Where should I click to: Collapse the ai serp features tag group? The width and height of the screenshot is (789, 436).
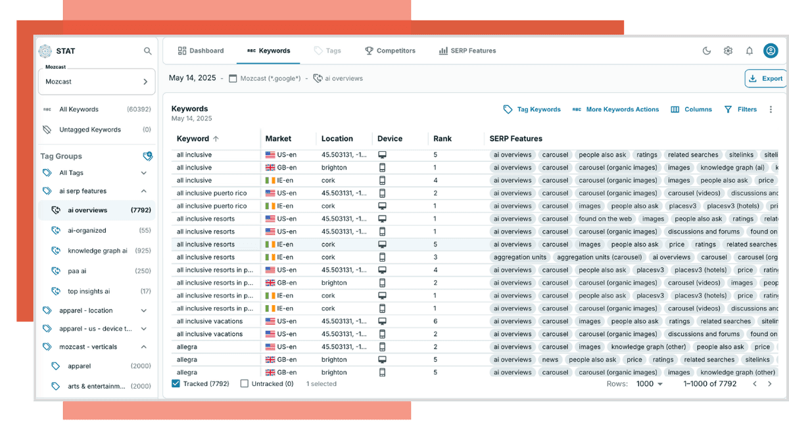144,191
